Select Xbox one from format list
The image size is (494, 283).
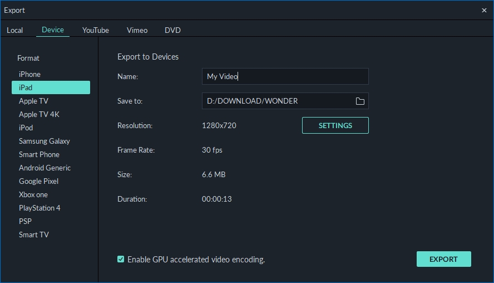click(x=33, y=194)
